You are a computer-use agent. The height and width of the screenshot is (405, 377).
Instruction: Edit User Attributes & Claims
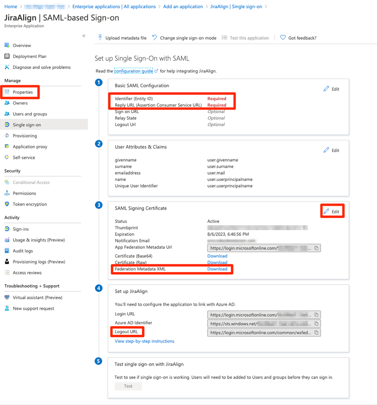331,150
